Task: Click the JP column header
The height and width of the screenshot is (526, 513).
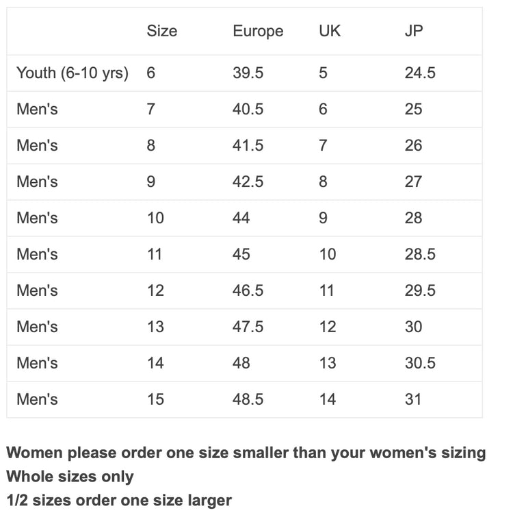Action: point(413,32)
